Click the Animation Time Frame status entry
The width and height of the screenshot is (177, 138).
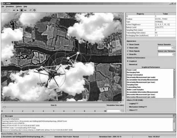66,136
